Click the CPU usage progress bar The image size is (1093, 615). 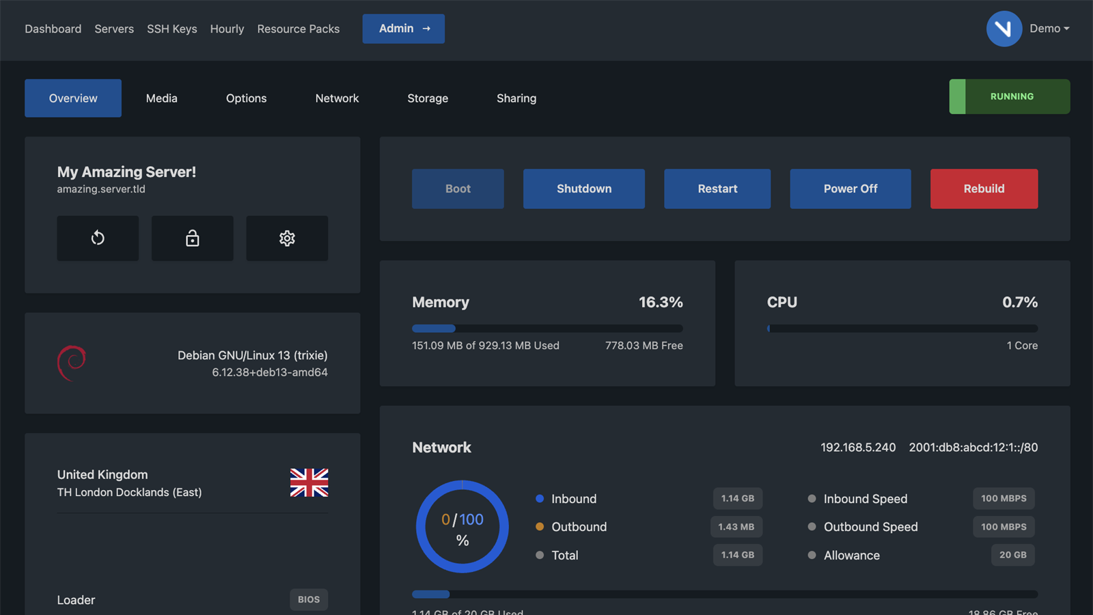(x=902, y=329)
